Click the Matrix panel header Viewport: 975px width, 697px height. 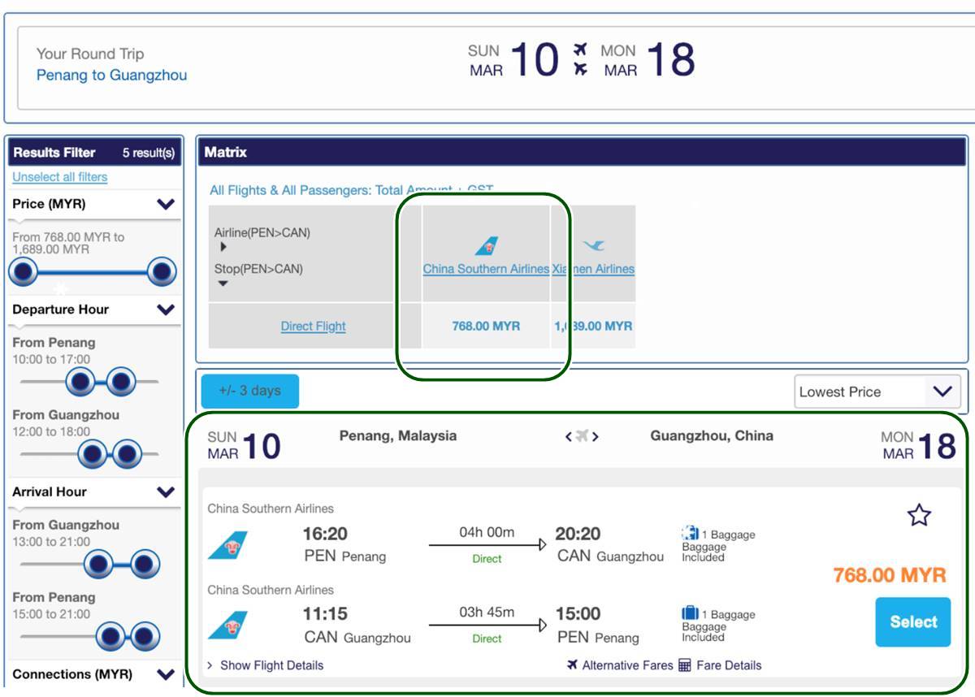(583, 152)
